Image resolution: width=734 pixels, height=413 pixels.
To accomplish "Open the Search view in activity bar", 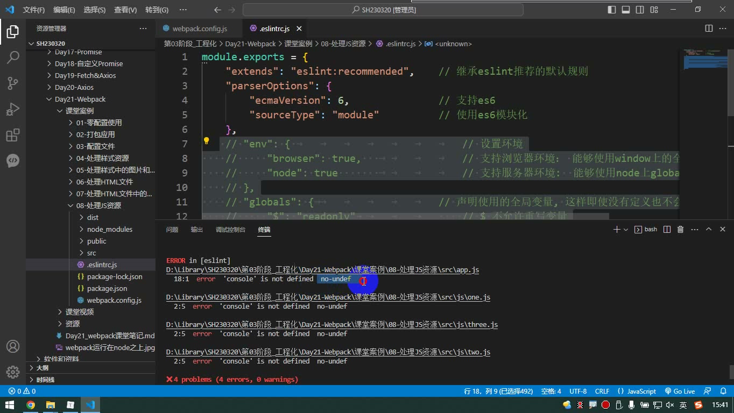I will [x=13, y=56].
